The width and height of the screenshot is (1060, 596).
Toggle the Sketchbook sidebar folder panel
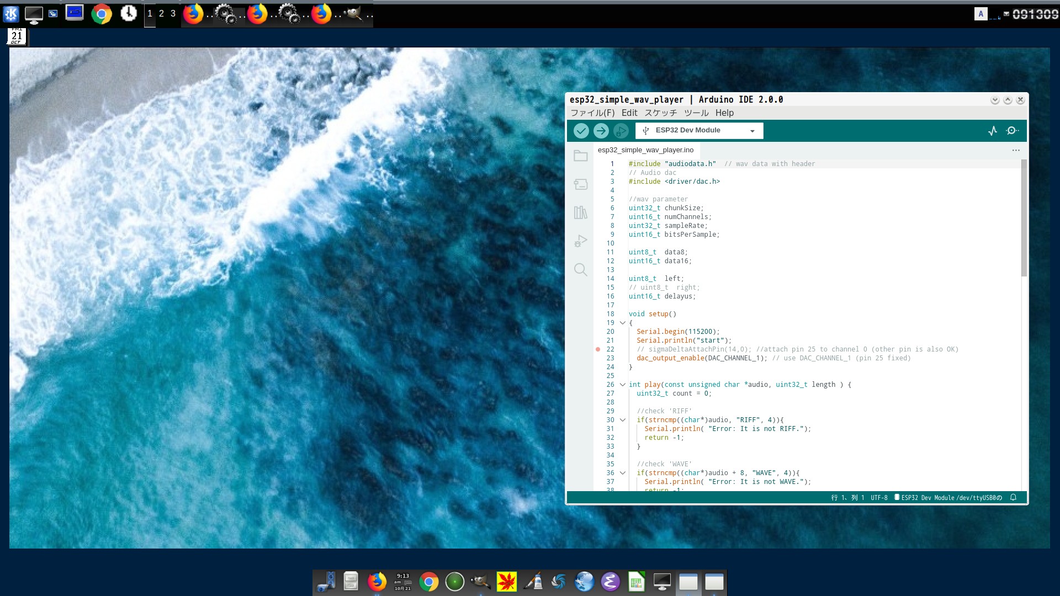click(581, 156)
